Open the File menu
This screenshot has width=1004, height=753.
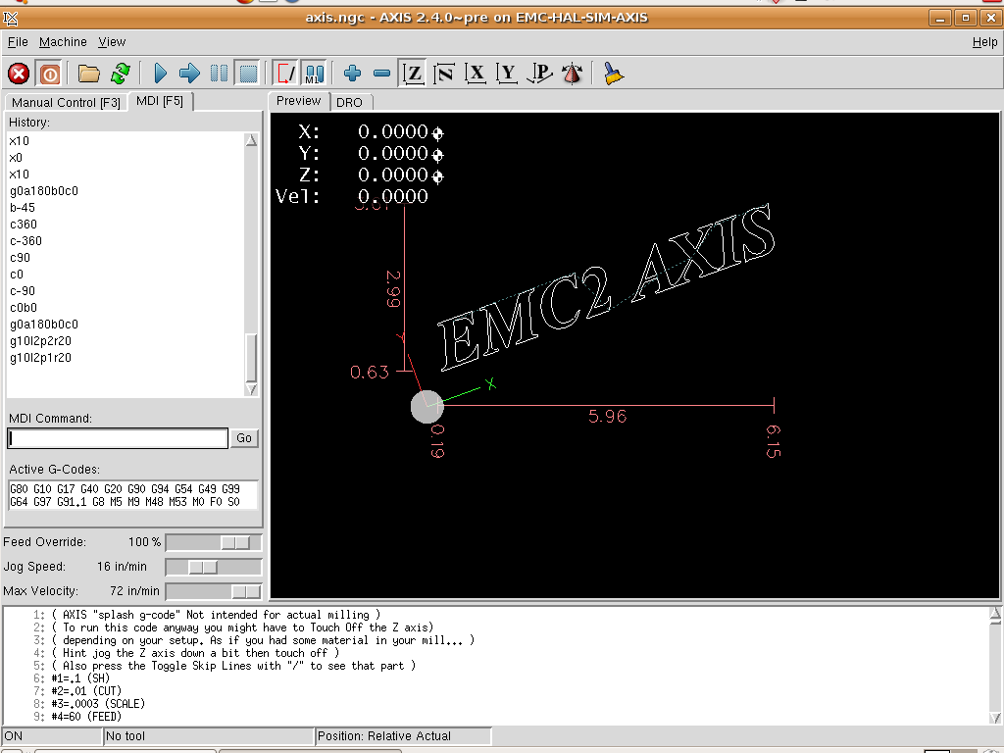pyautogui.click(x=18, y=41)
